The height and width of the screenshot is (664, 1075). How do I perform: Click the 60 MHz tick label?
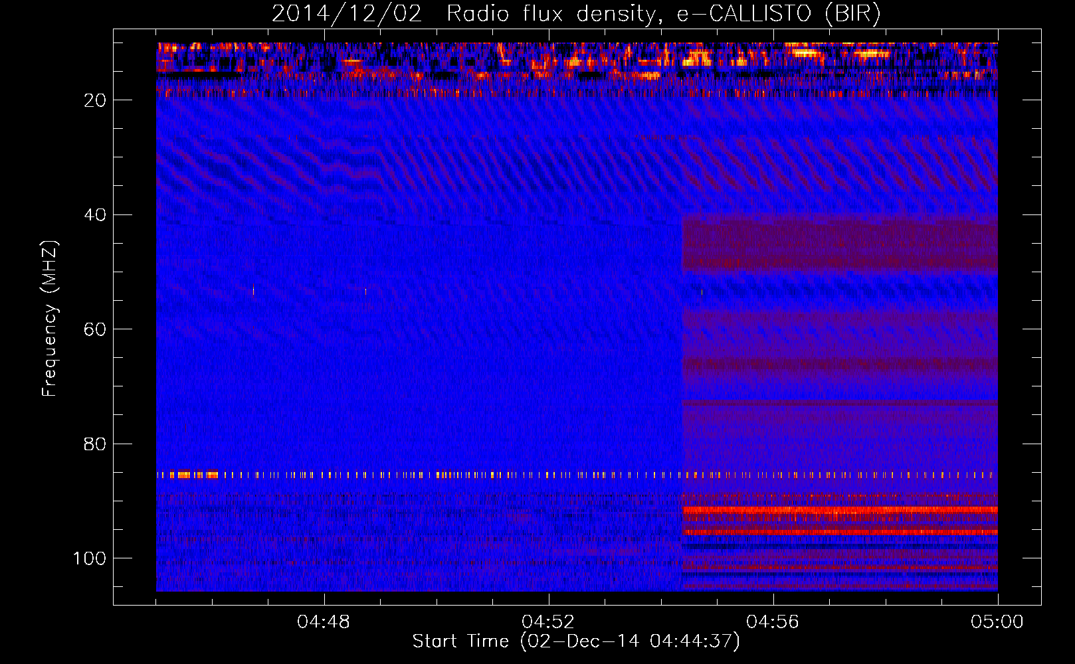95,330
